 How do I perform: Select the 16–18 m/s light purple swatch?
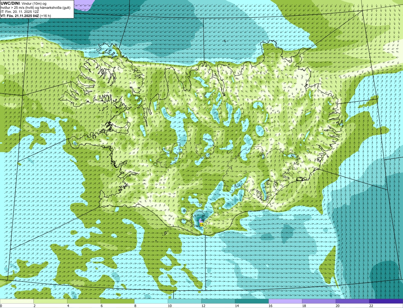(285, 301)
